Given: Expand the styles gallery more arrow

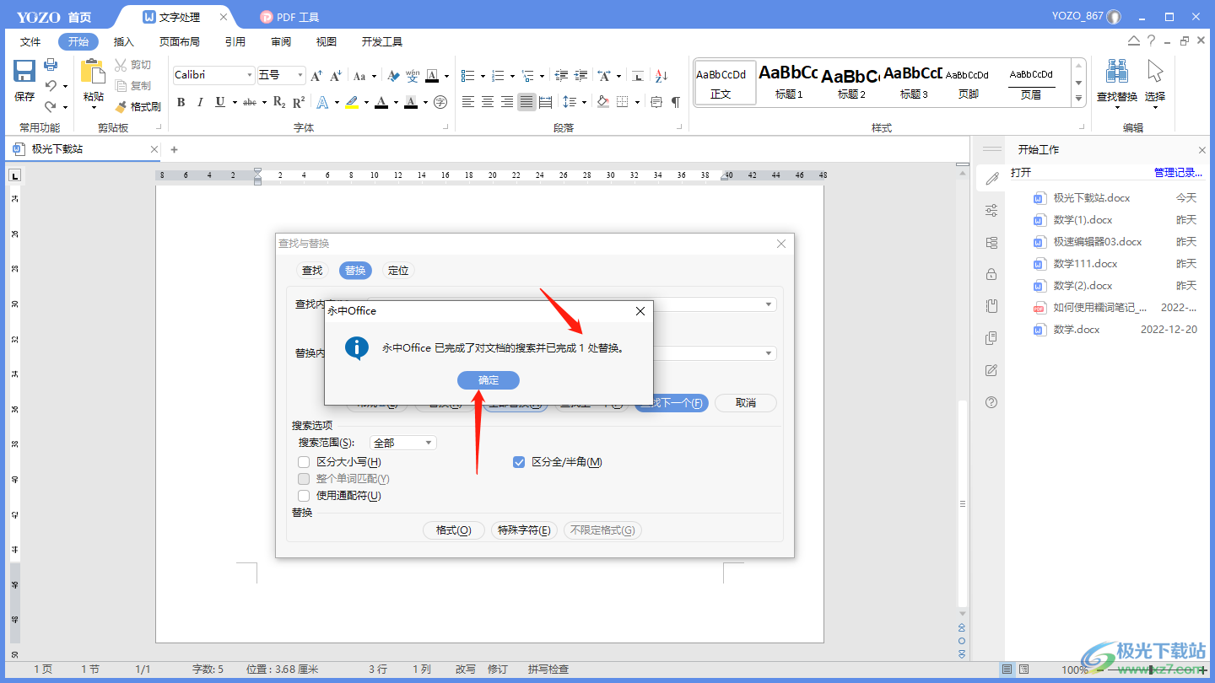Looking at the screenshot, I should click(x=1078, y=99).
